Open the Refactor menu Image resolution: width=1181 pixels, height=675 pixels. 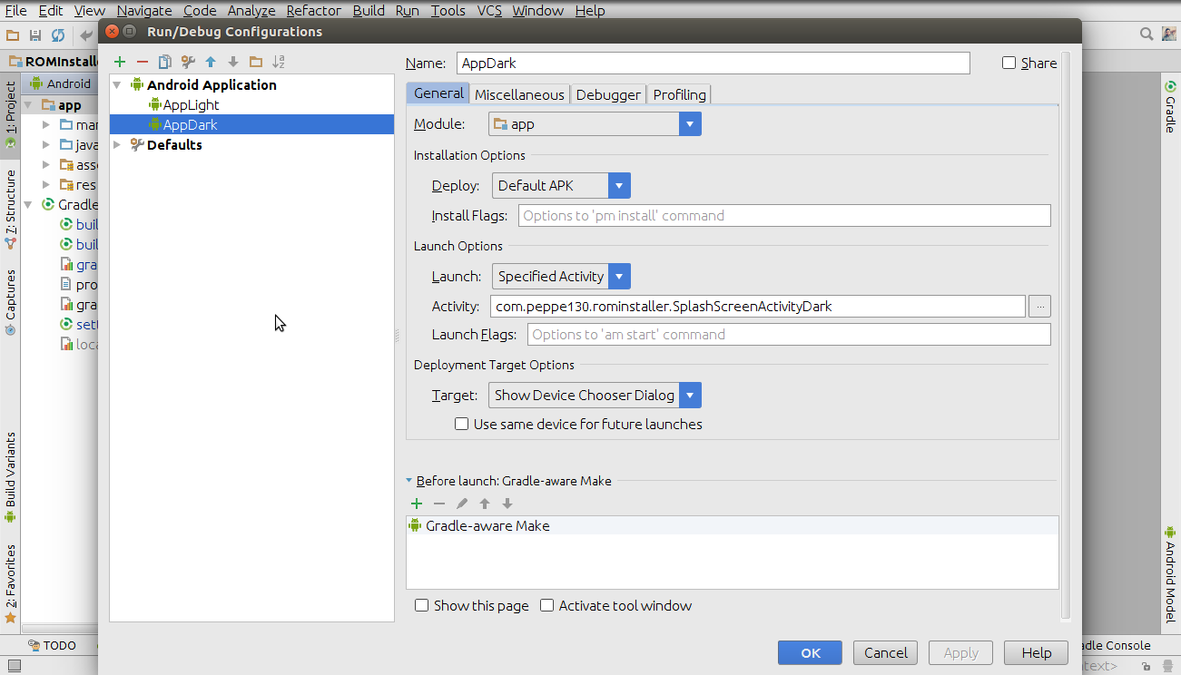click(313, 11)
